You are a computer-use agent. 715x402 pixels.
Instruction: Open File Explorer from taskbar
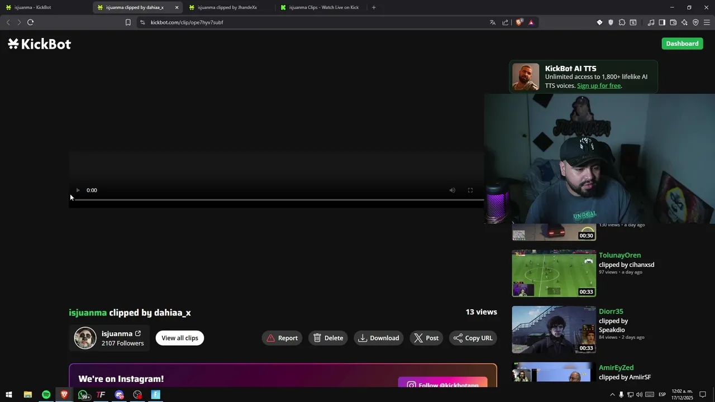pos(27,395)
